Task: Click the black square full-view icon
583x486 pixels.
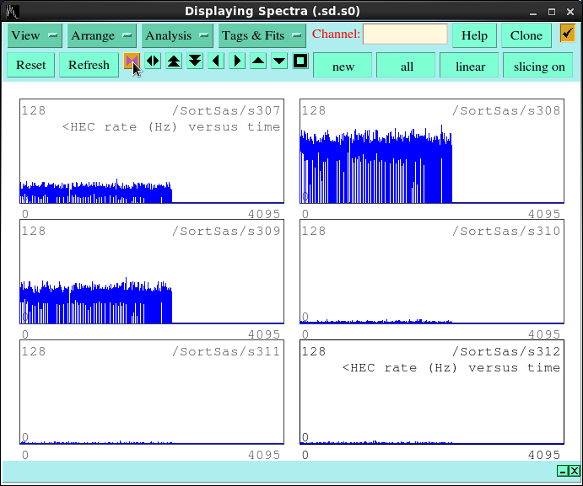Action: (x=300, y=61)
